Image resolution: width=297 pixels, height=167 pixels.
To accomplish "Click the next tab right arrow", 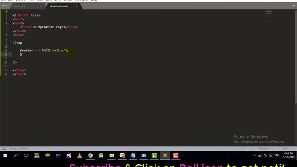I will click(x=6, y=6).
